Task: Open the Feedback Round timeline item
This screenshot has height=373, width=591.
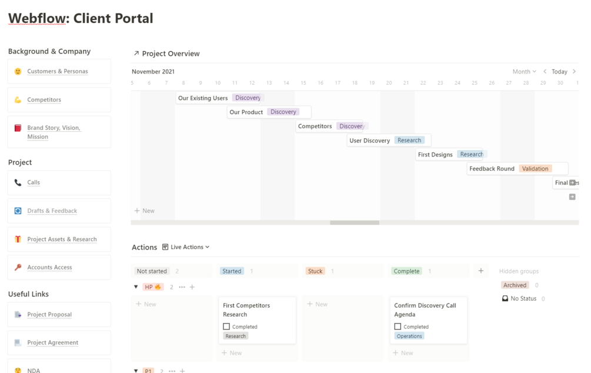Action: [x=517, y=169]
